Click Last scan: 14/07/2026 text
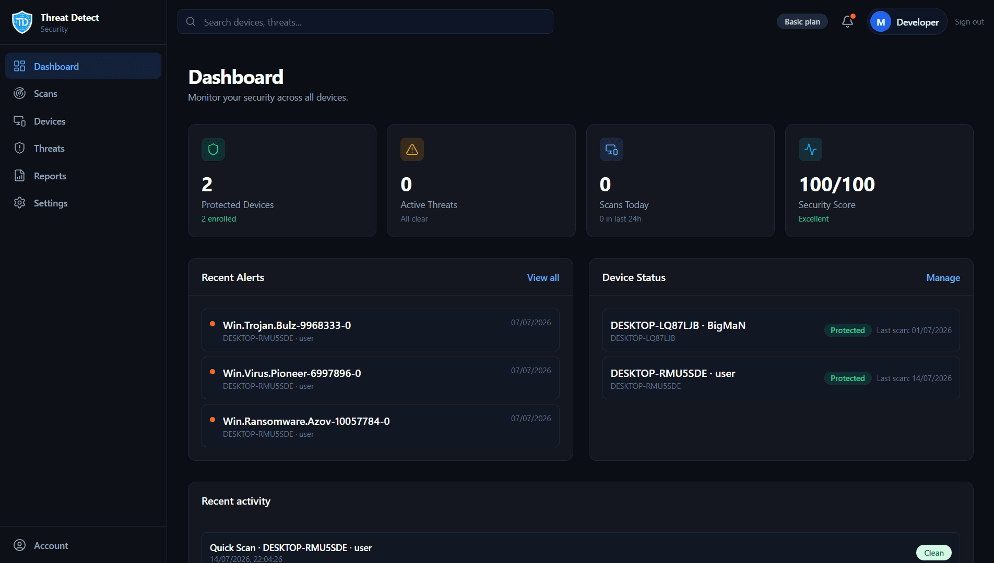This screenshot has width=994, height=563. coord(914,378)
